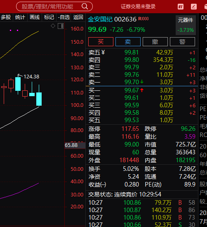The image size is (207, 227).
Task: Click the R1000 tag beside the stock code
Action: click(143, 19)
